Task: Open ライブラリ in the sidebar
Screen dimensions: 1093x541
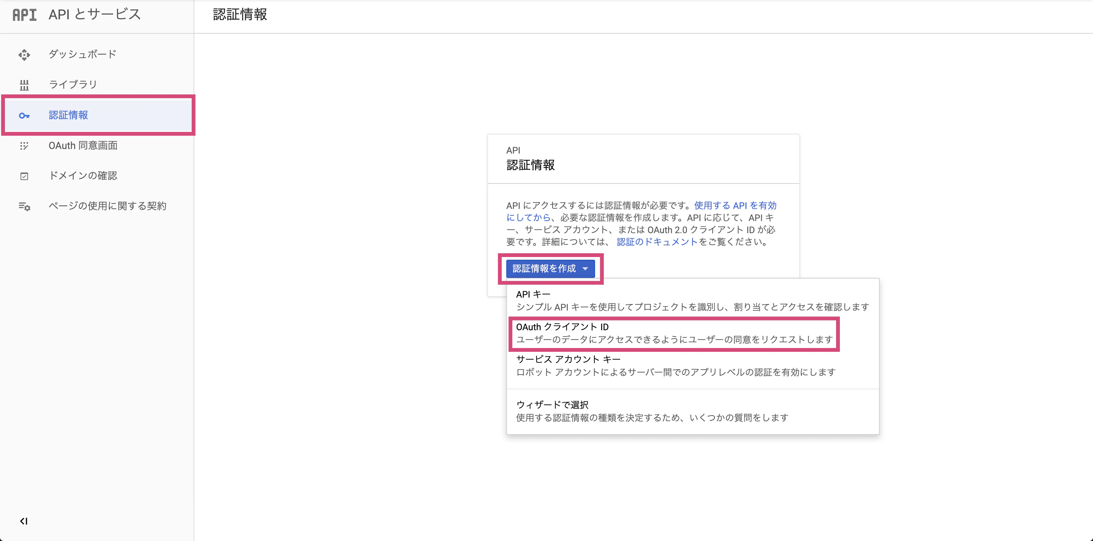Action: click(x=98, y=85)
